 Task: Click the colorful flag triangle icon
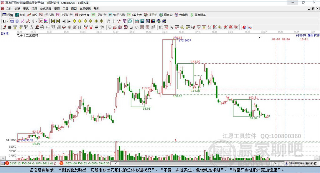point(47,21)
